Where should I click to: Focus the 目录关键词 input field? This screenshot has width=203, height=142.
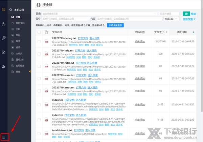pyautogui.click(x=169, y=14)
